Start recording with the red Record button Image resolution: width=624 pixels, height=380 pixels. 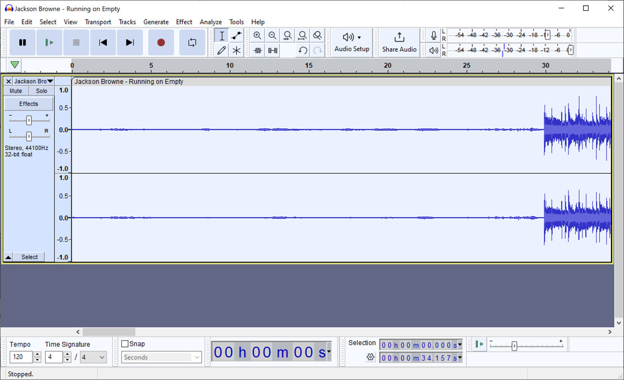161,42
